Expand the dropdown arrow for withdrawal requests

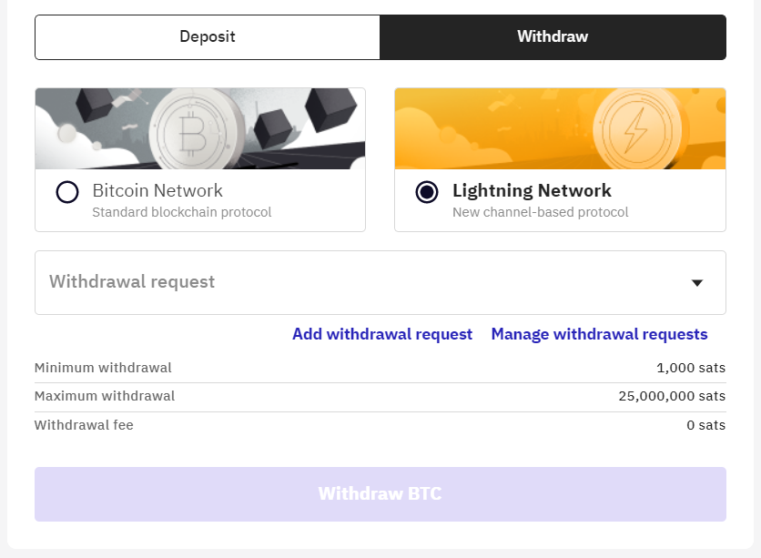pos(697,283)
